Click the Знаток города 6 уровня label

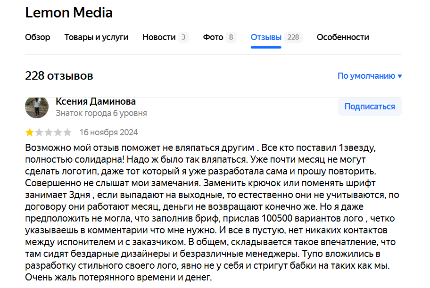(x=101, y=113)
